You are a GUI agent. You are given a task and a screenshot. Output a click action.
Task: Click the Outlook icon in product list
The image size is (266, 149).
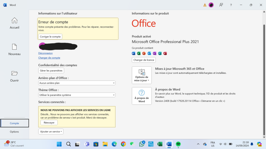pyautogui.click(x=149, y=53)
